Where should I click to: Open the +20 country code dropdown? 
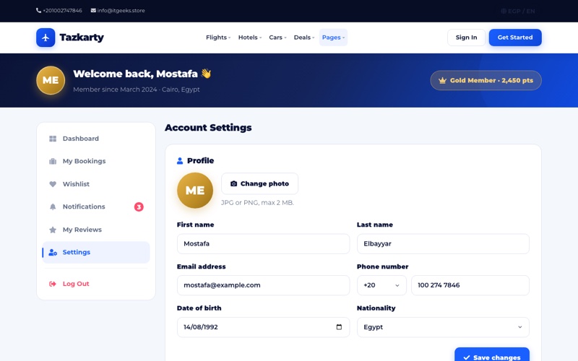point(381,285)
